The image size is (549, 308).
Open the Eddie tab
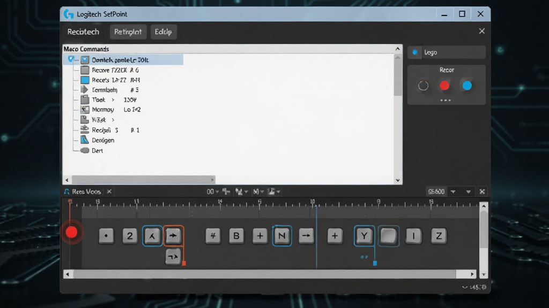coord(164,32)
